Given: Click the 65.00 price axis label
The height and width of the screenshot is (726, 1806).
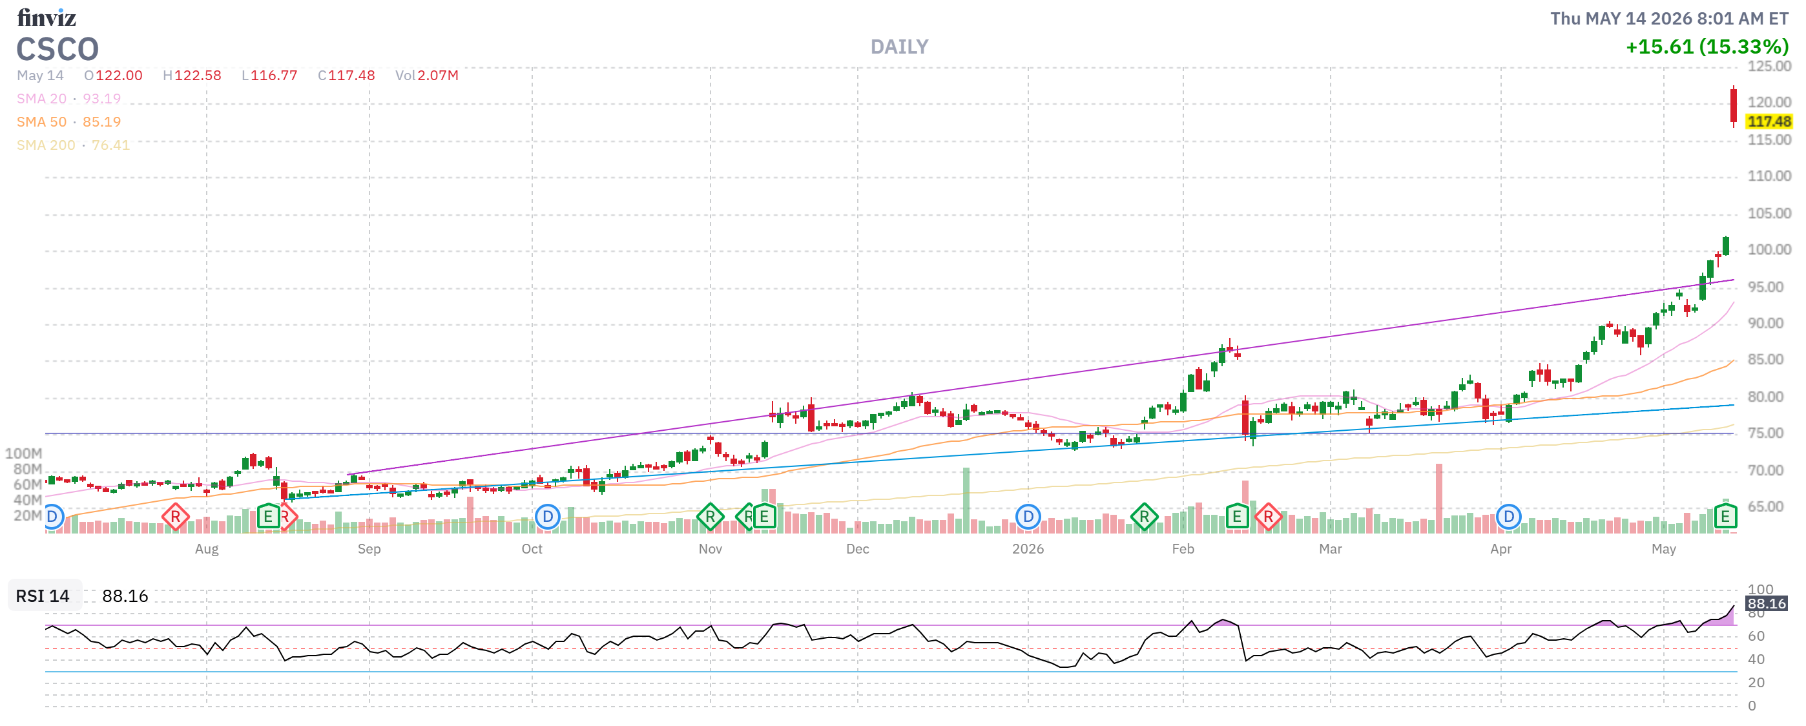Looking at the screenshot, I should pos(1765,506).
